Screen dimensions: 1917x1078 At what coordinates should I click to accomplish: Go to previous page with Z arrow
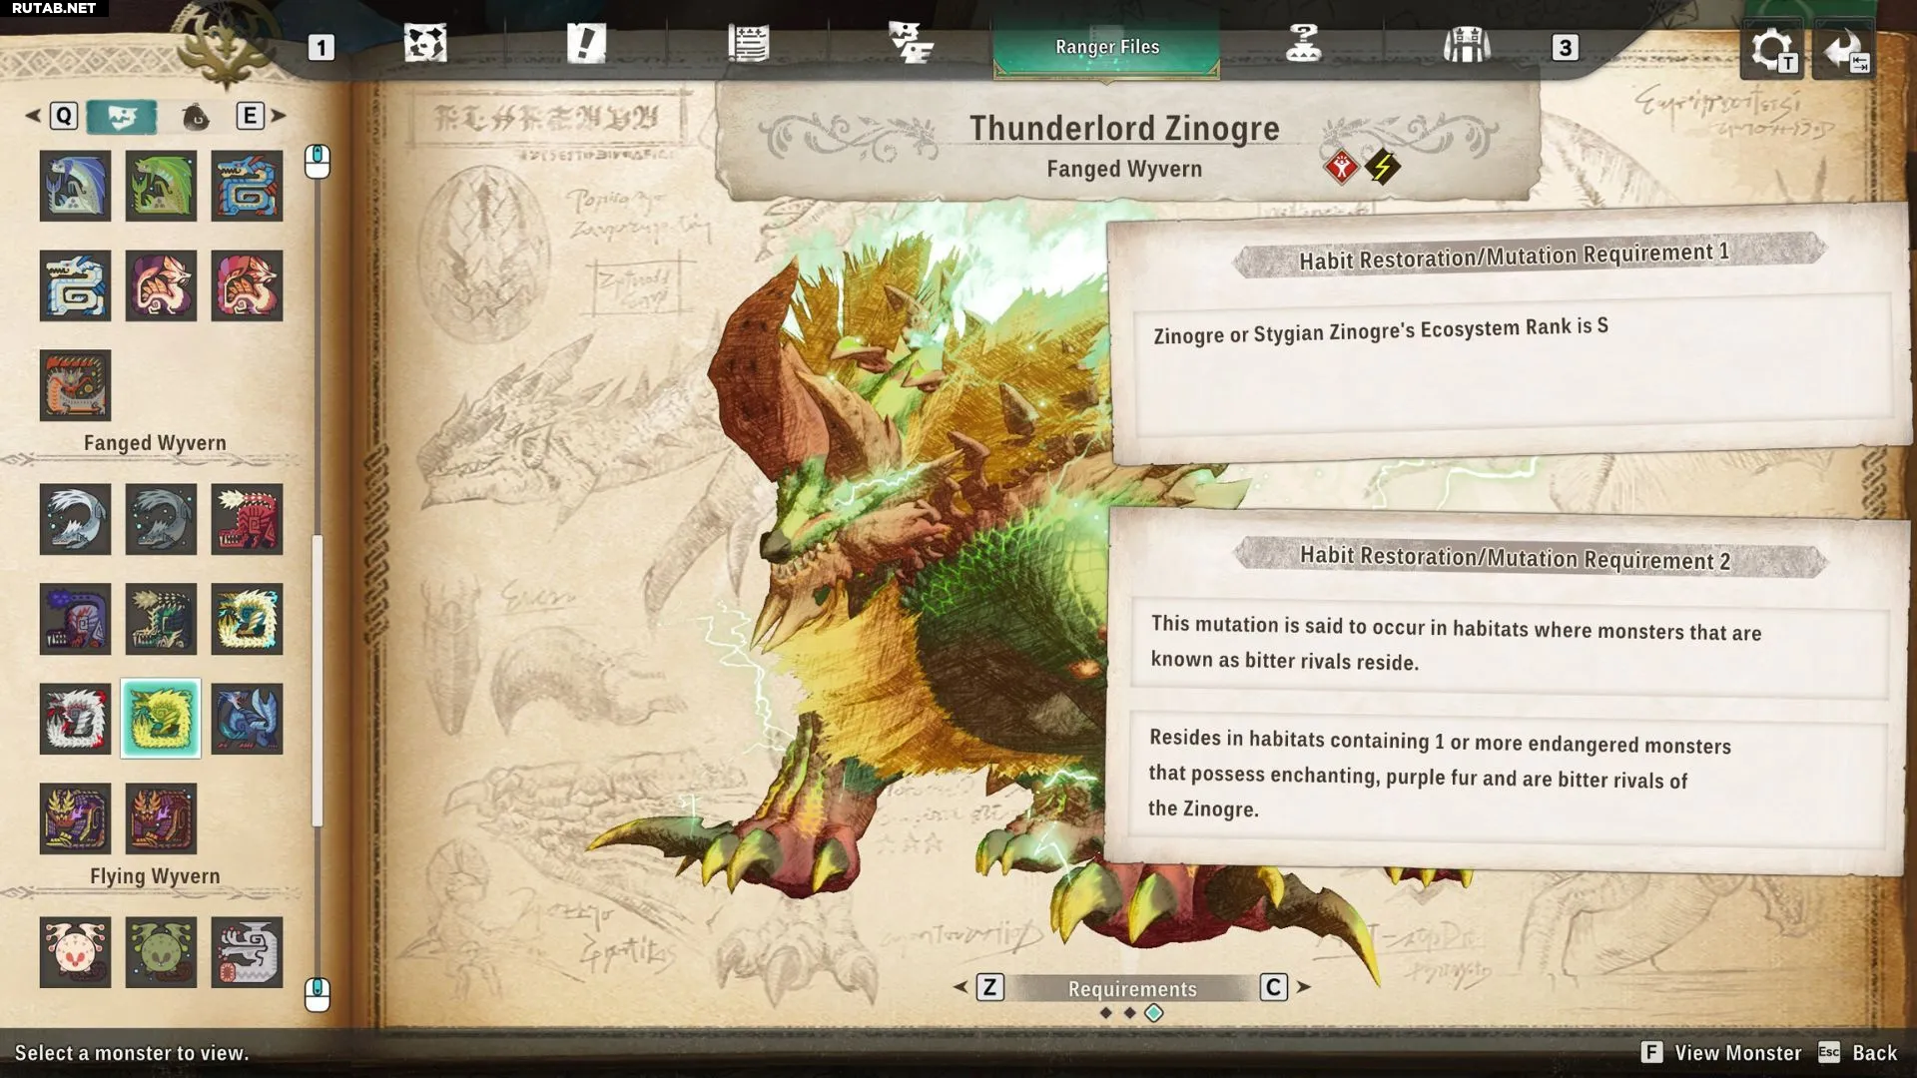[x=988, y=987]
